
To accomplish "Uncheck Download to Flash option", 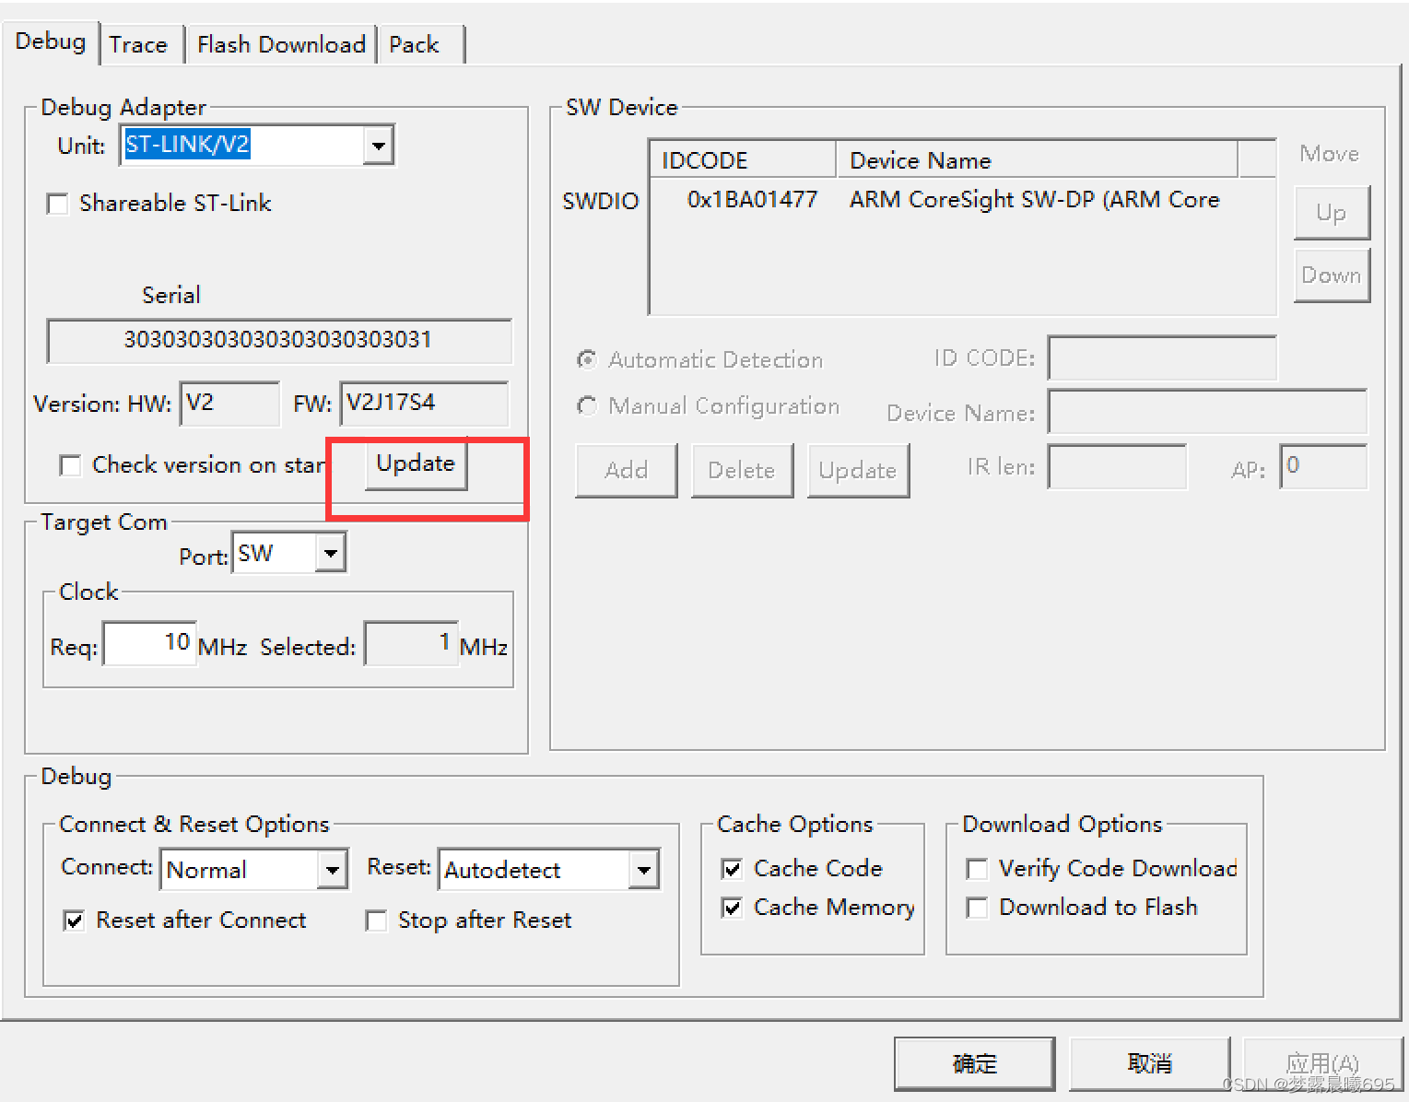I will coord(977,908).
